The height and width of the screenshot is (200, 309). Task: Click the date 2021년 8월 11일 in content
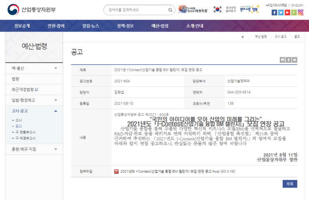(x=280, y=155)
